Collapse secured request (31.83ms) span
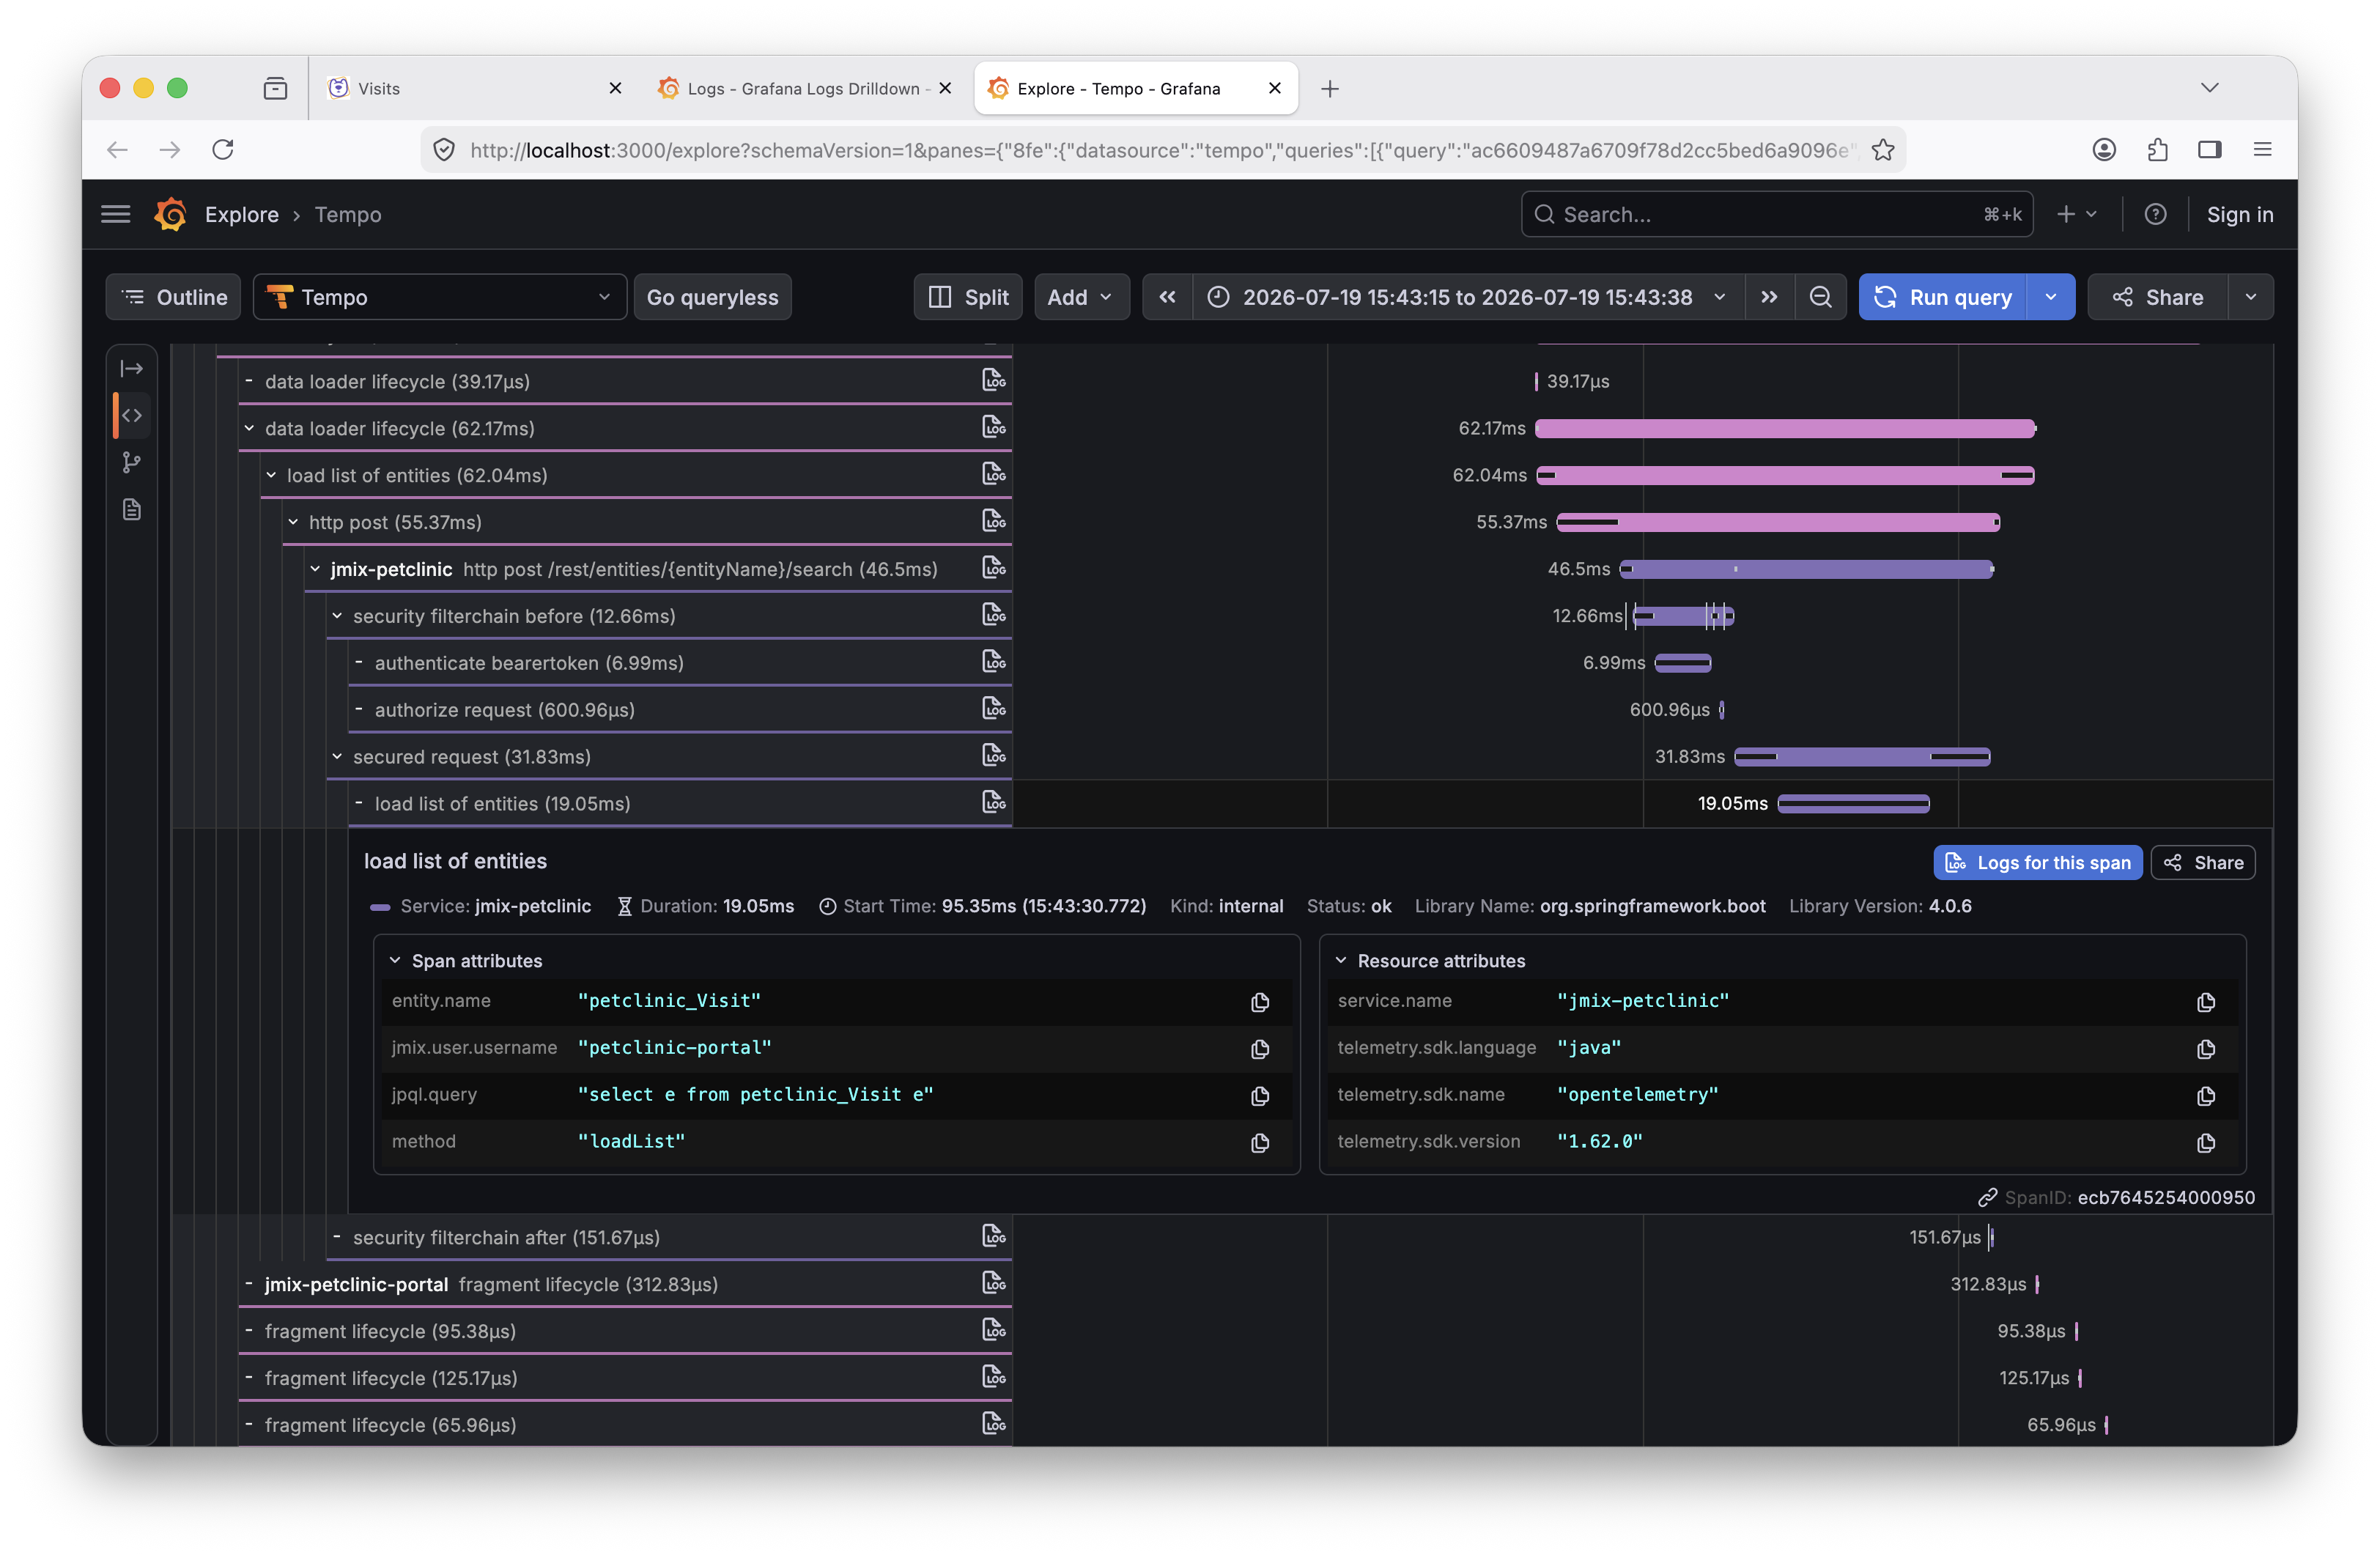The width and height of the screenshot is (2380, 1555). [337, 757]
